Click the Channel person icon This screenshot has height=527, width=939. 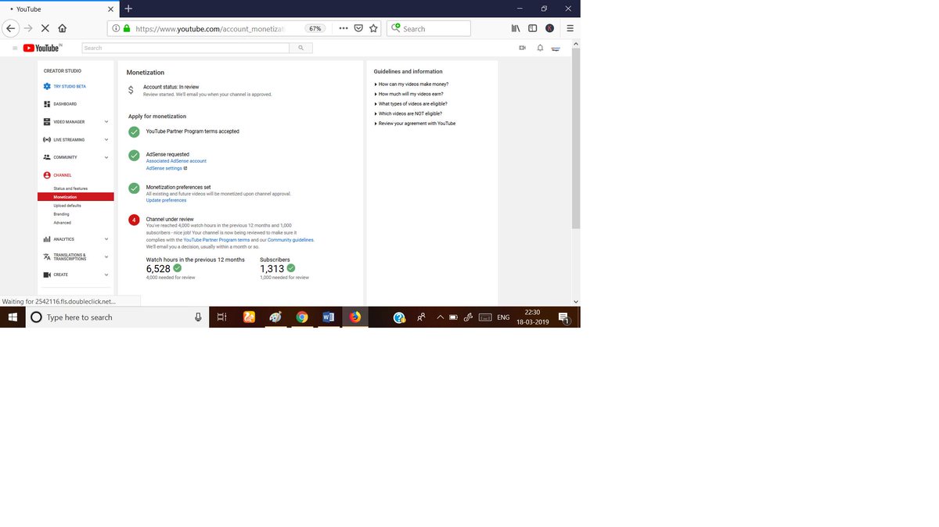[47, 175]
